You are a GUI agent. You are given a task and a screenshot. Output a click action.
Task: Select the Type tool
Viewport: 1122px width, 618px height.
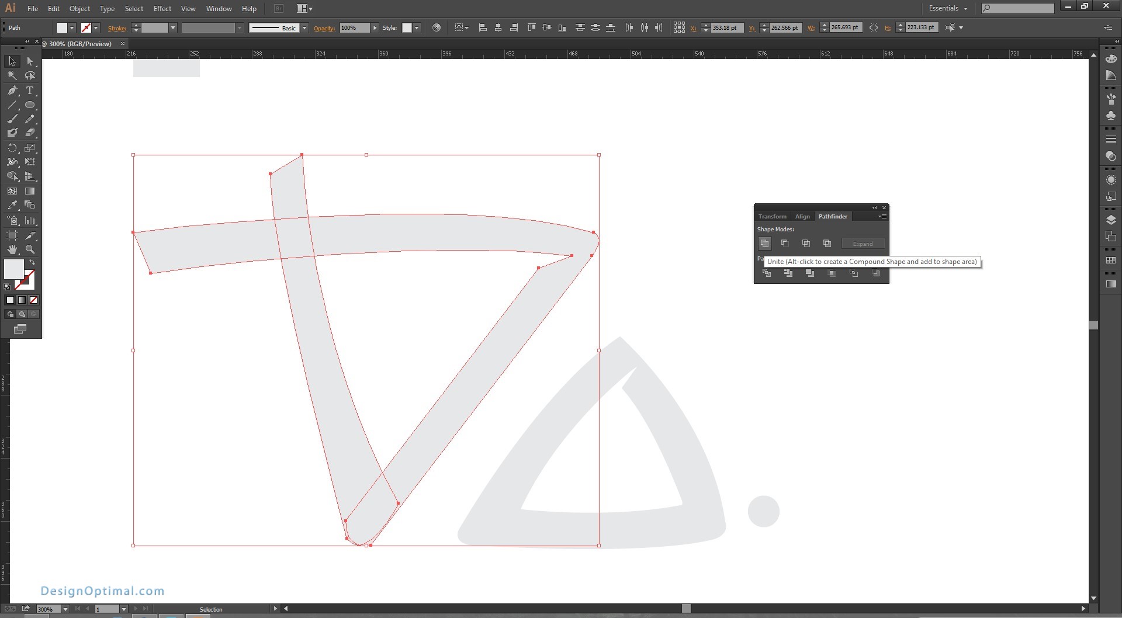30,91
